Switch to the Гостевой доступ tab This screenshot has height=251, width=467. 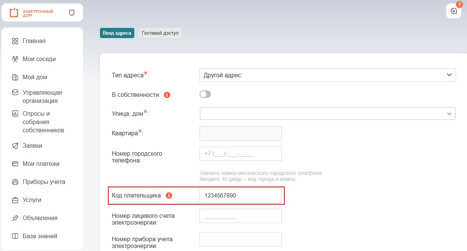(x=160, y=33)
